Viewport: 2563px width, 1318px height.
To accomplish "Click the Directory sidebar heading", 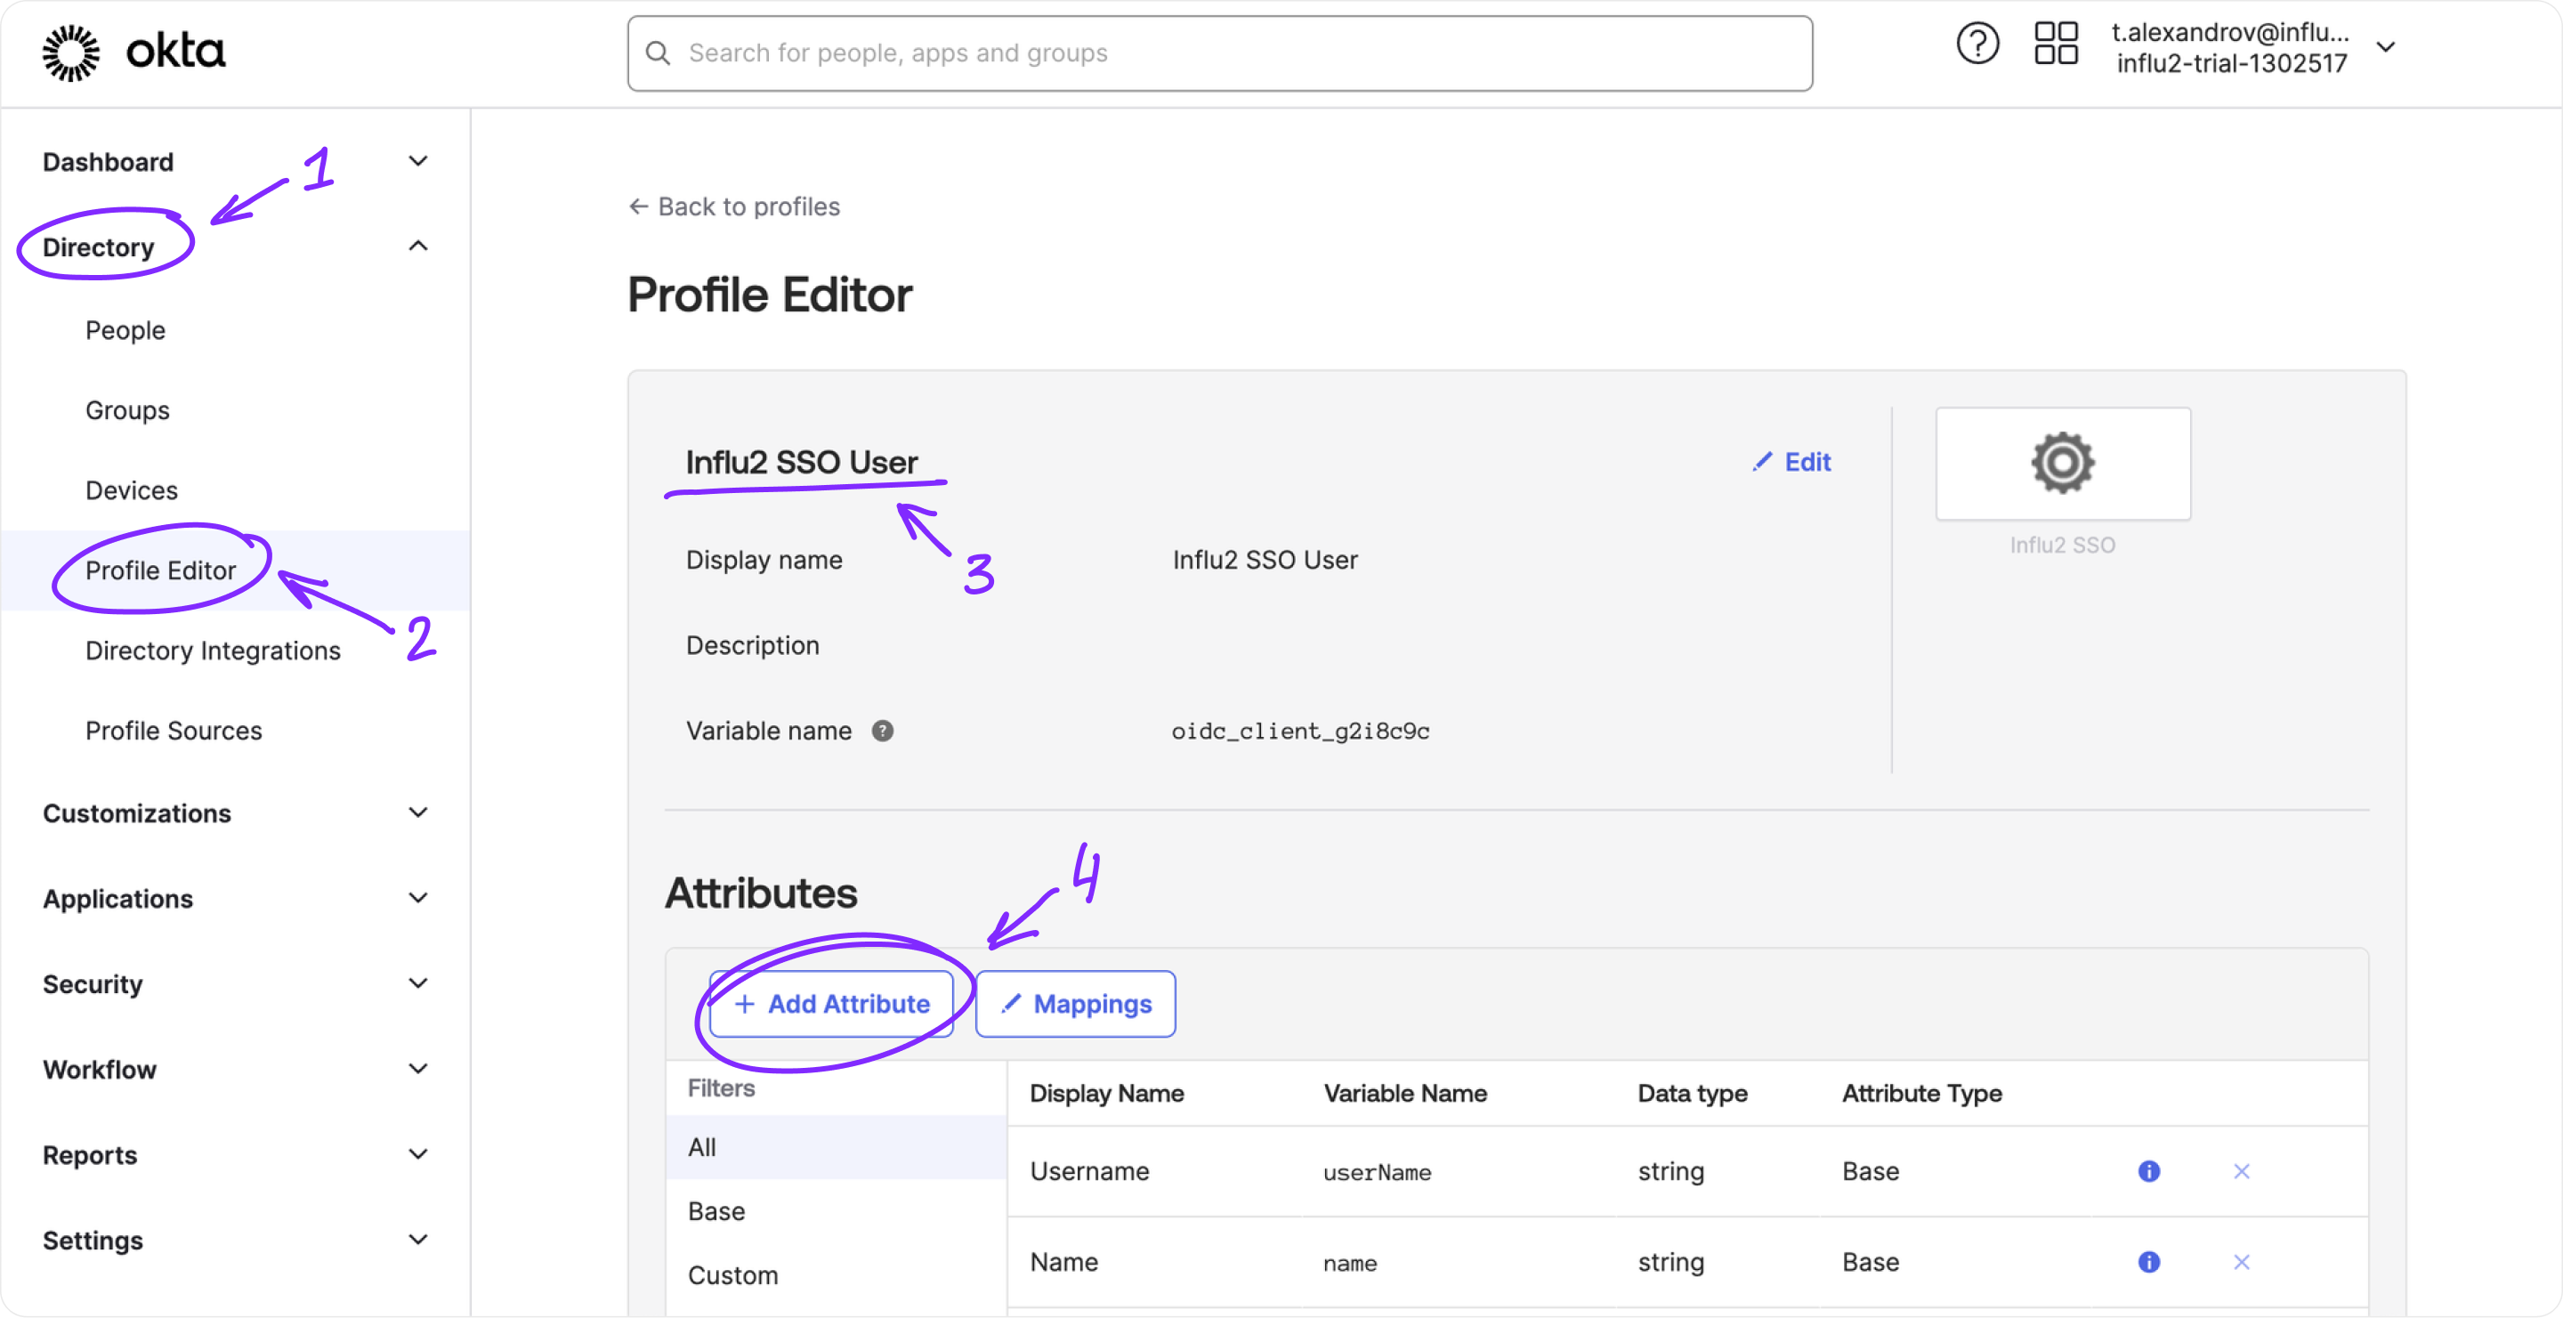I will click(99, 247).
